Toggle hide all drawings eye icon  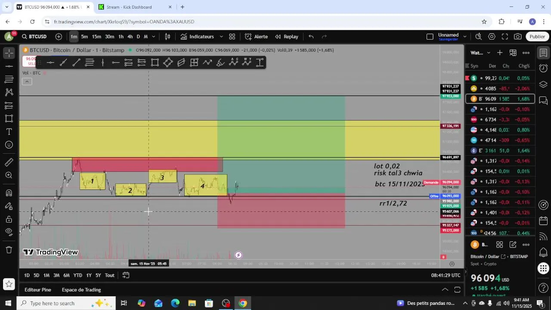(9, 232)
